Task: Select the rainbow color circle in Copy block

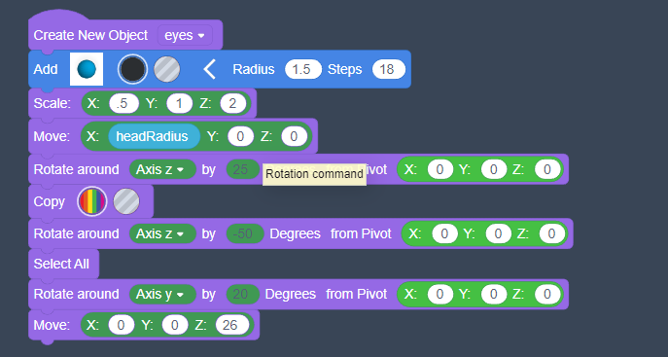Action: pyautogui.click(x=92, y=201)
